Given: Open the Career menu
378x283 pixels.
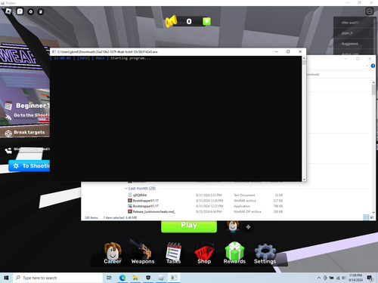Looking at the screenshot, I should (x=113, y=253).
